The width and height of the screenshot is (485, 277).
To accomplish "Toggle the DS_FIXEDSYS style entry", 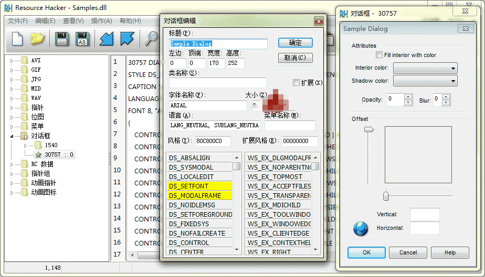I will 199,224.
